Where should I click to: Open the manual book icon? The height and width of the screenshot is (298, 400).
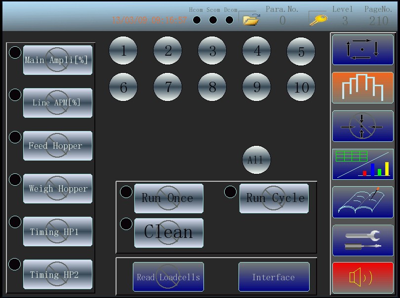pos(362,202)
